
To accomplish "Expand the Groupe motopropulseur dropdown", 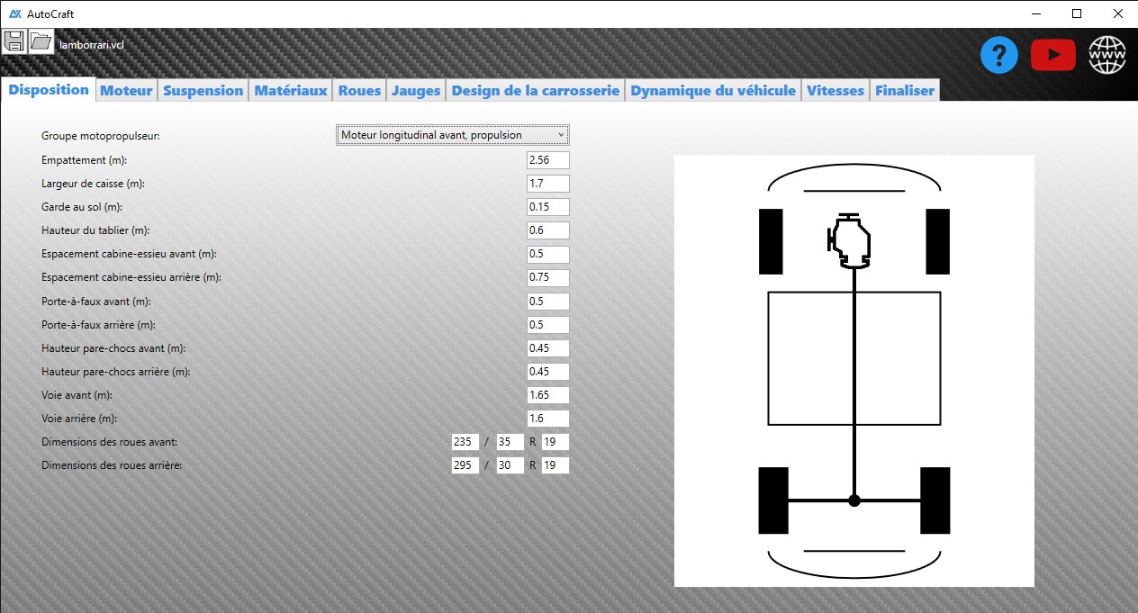I will click(x=453, y=135).
